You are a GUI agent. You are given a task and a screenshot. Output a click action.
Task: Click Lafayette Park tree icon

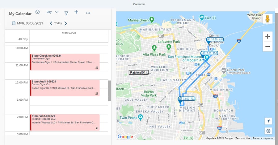point(169,47)
